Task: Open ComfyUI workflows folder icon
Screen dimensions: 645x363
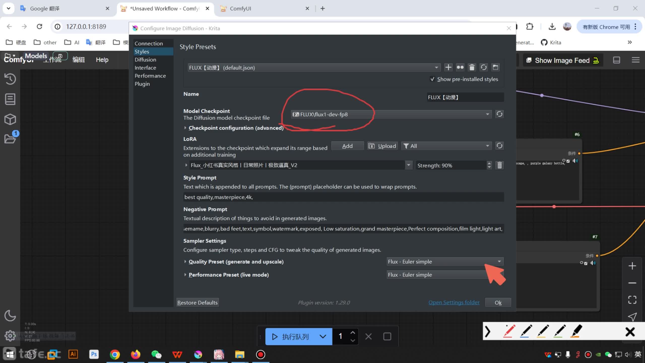Action: point(10,139)
